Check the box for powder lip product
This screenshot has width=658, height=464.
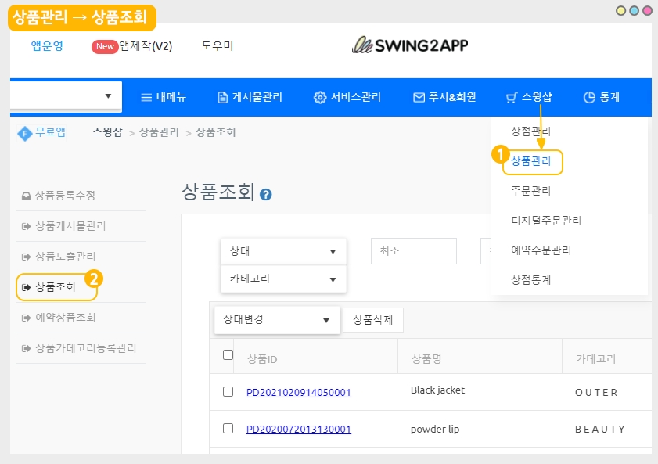[228, 428]
